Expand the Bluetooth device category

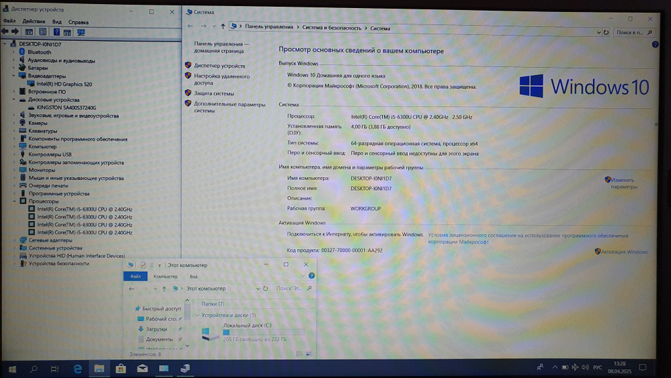(13, 52)
